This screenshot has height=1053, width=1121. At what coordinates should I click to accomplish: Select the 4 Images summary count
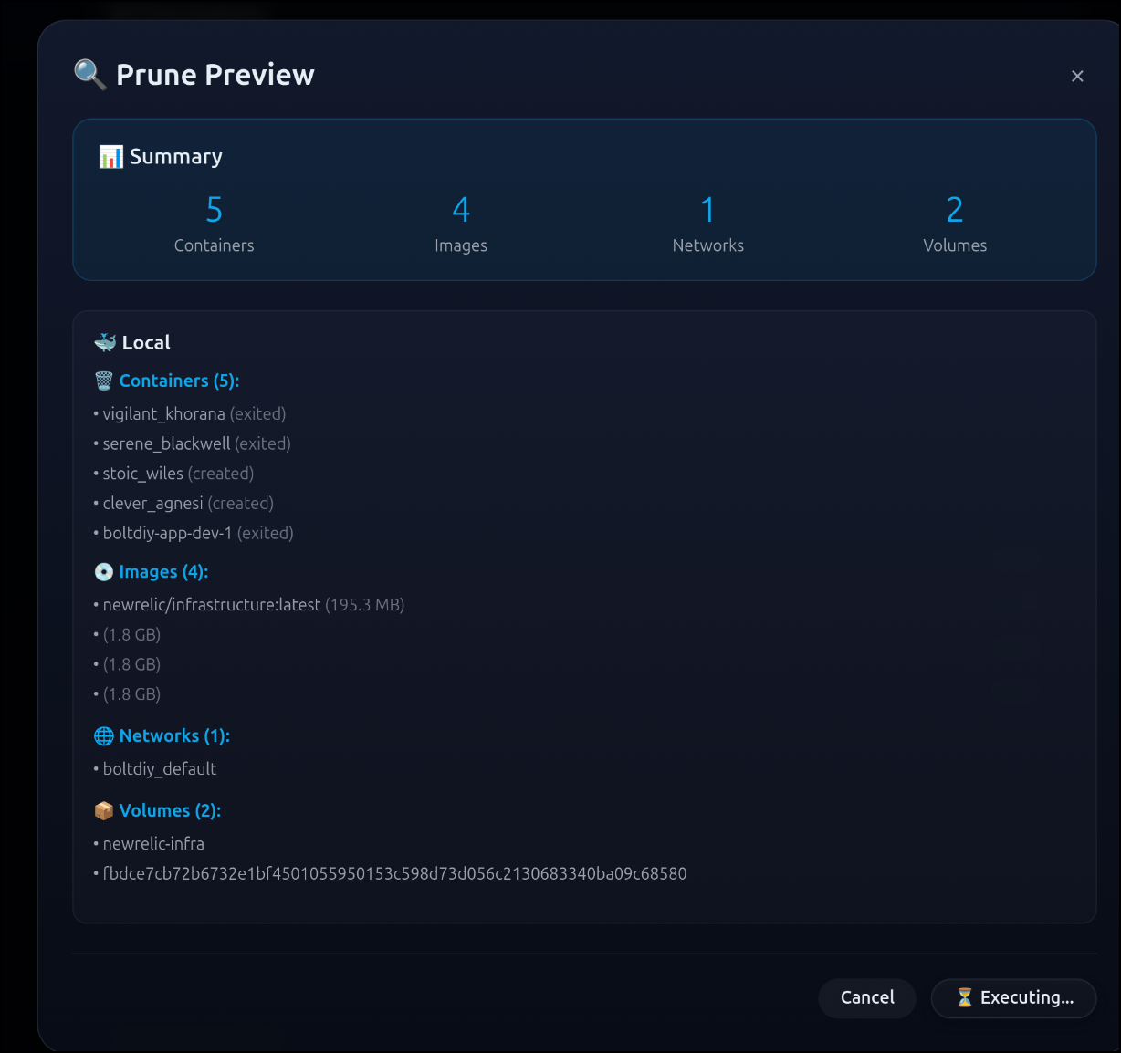[x=461, y=211]
